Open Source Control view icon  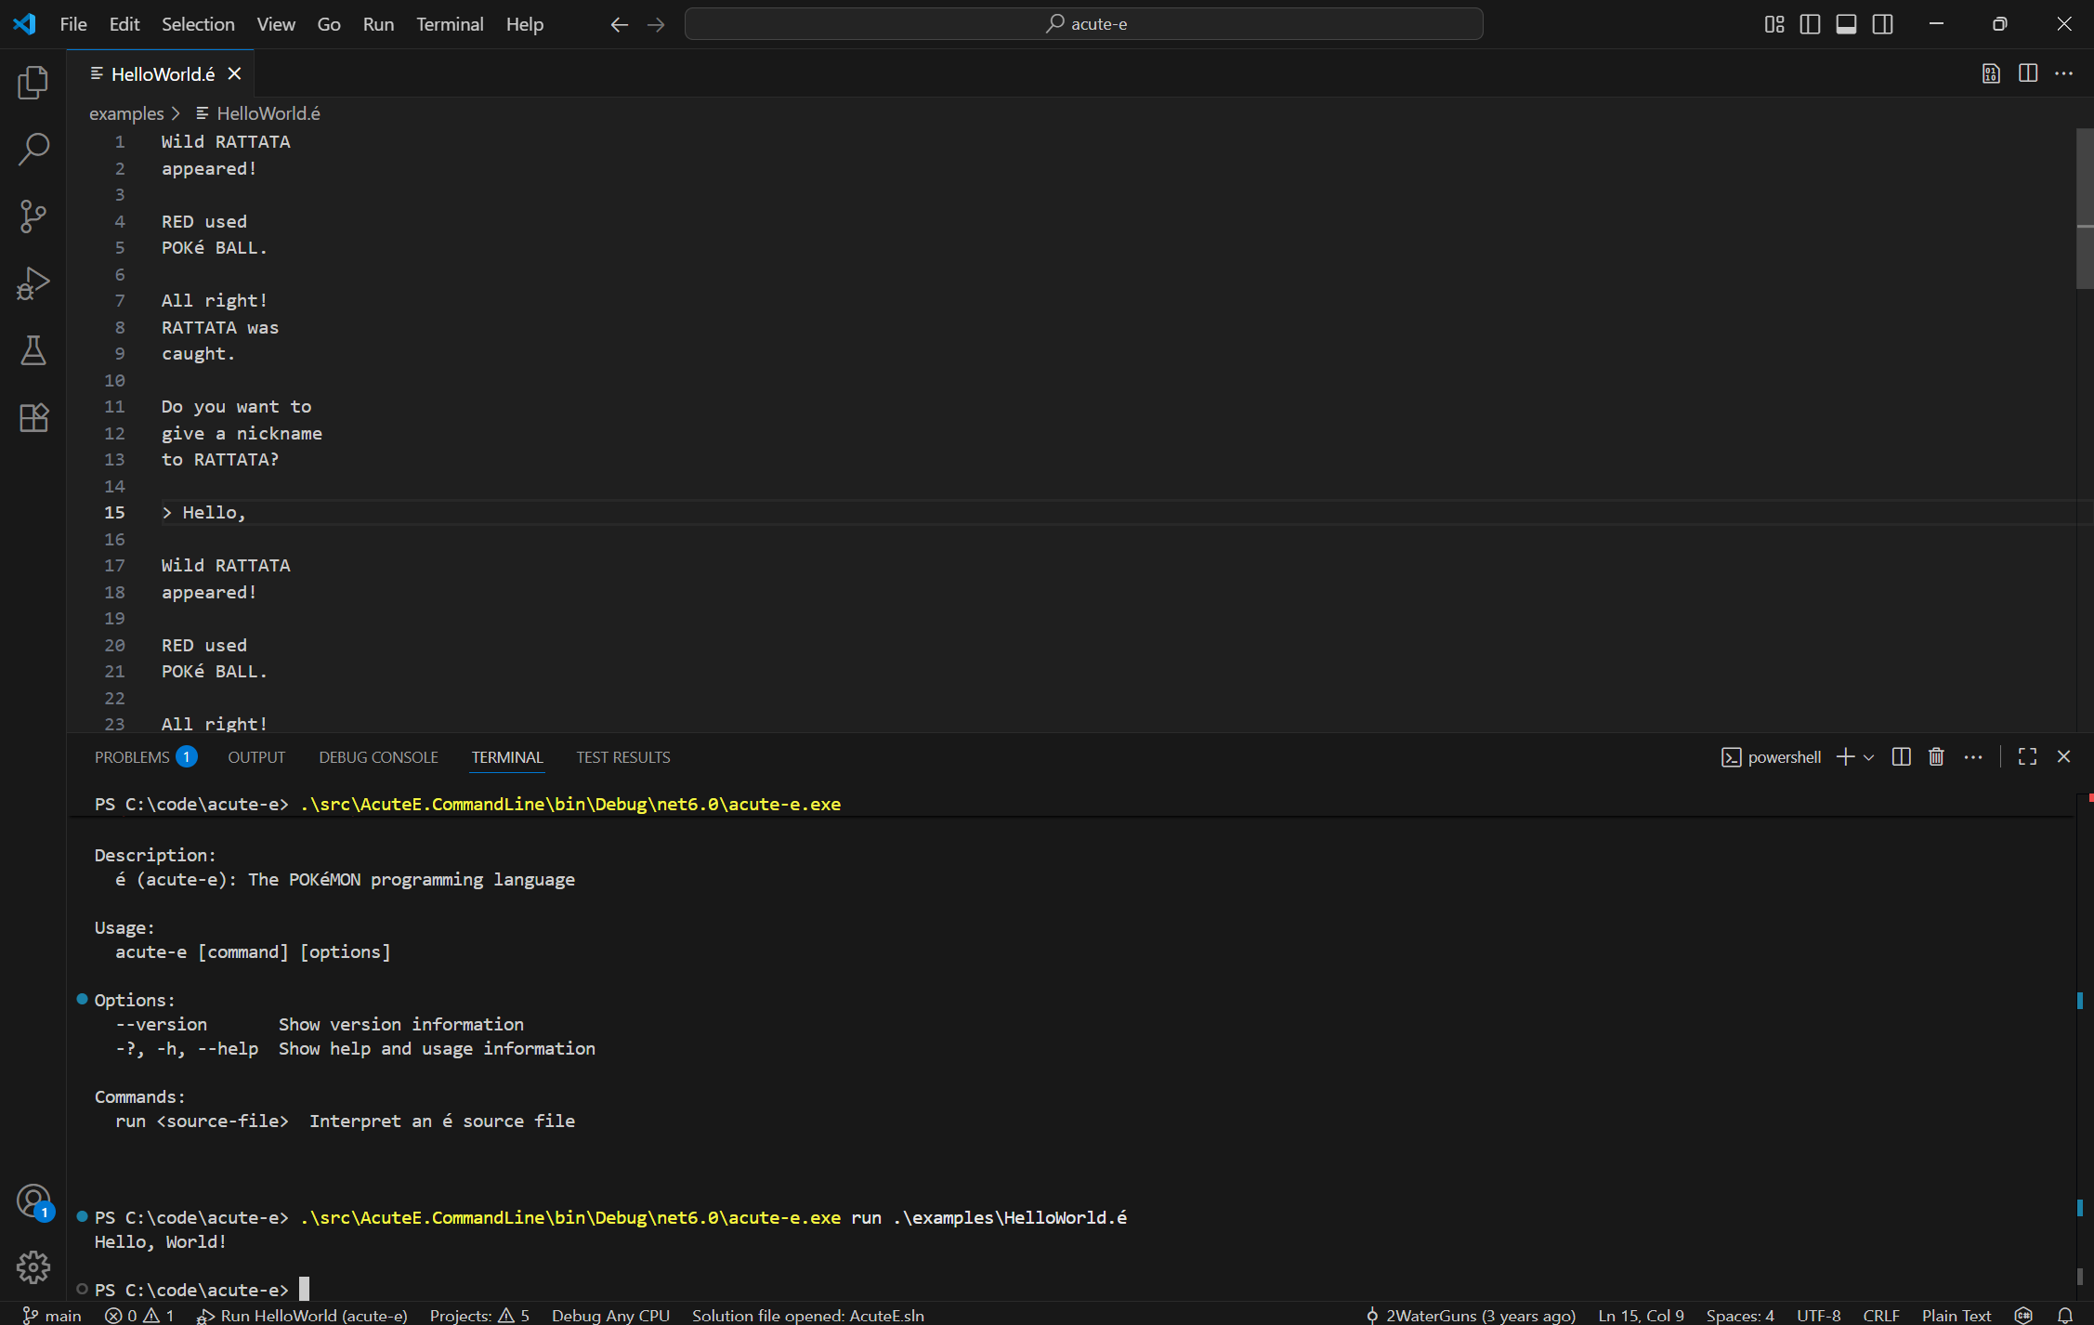33,216
